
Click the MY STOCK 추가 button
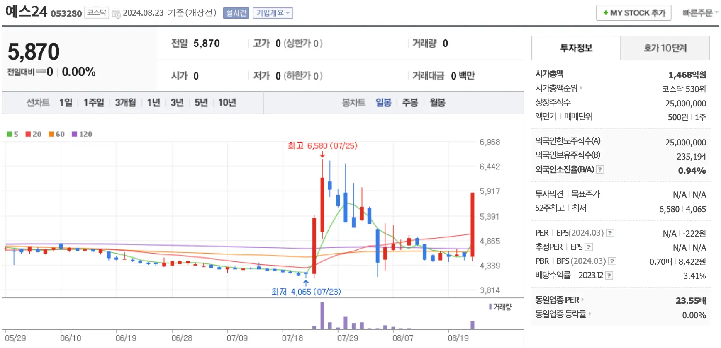pos(634,13)
